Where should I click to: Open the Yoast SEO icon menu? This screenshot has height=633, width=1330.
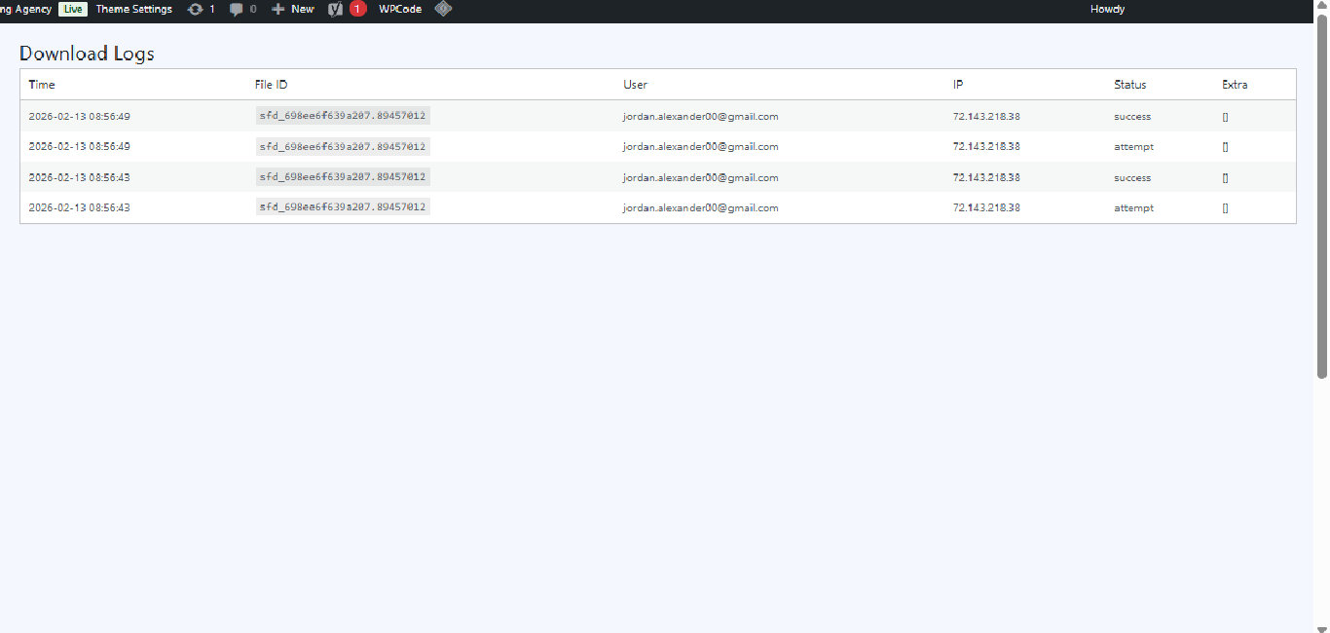coord(336,9)
